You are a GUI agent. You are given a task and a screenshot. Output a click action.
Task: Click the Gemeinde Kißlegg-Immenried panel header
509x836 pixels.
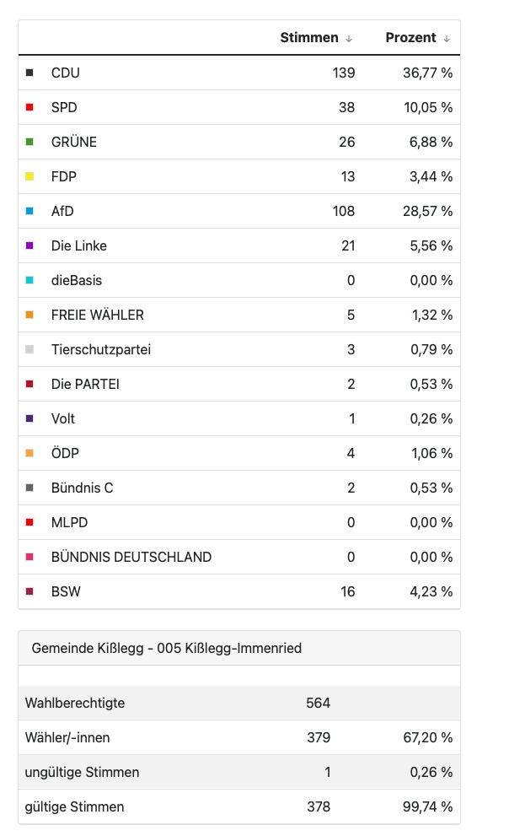coord(167,648)
